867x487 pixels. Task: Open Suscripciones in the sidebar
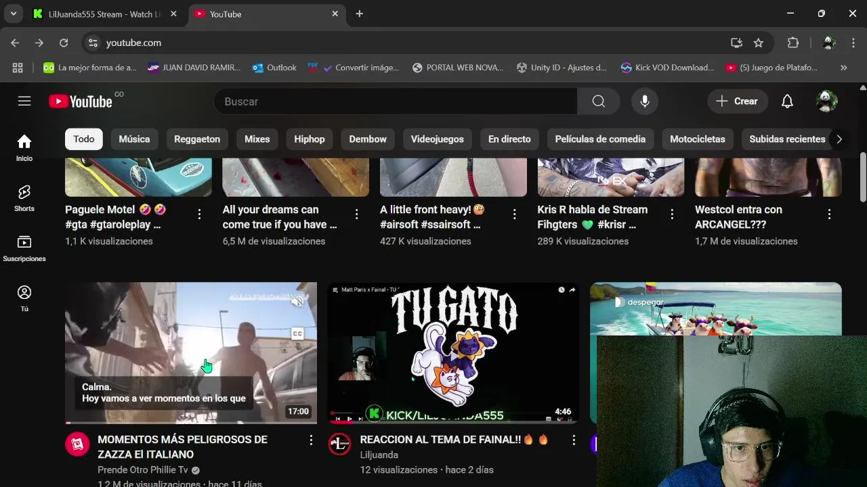(x=24, y=248)
